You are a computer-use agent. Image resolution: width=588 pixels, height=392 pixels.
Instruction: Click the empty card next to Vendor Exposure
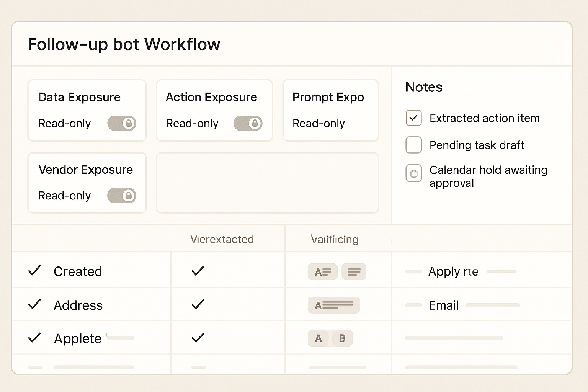[267, 183]
